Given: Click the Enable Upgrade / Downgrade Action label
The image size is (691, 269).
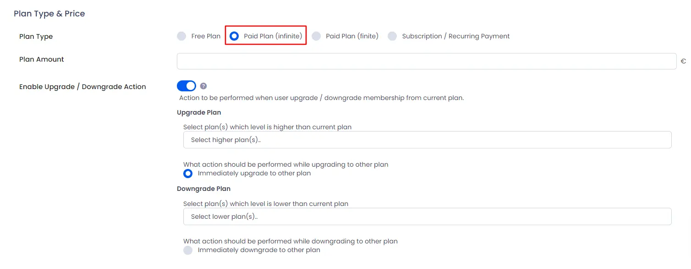Looking at the screenshot, I should [82, 87].
